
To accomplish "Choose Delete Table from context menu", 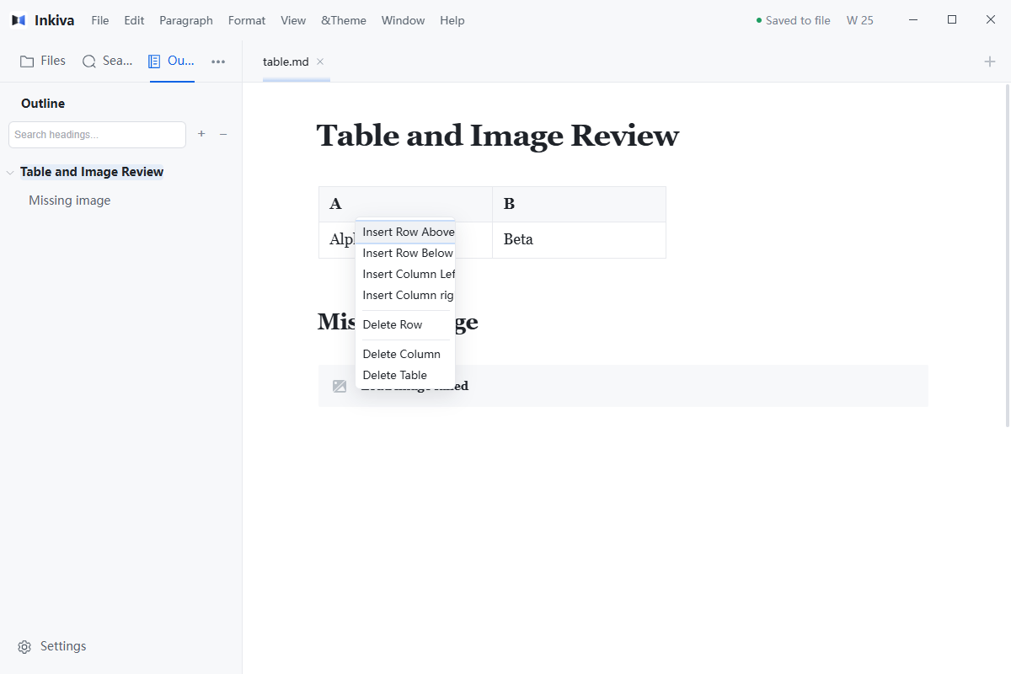I will pyautogui.click(x=405, y=375).
